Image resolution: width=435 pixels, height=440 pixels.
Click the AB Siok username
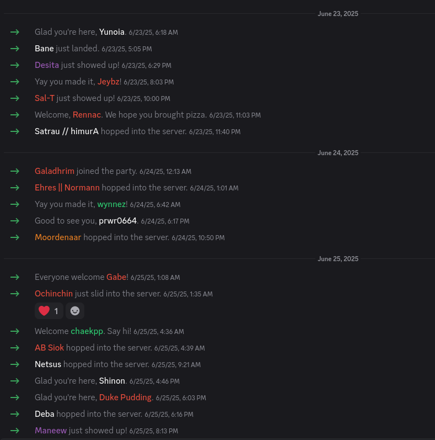[x=49, y=348]
